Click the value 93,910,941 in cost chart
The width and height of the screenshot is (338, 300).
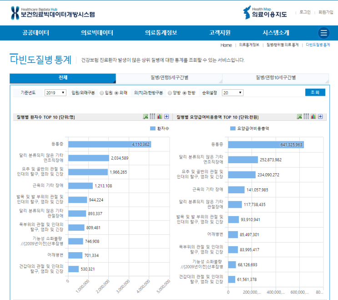pos(251,220)
